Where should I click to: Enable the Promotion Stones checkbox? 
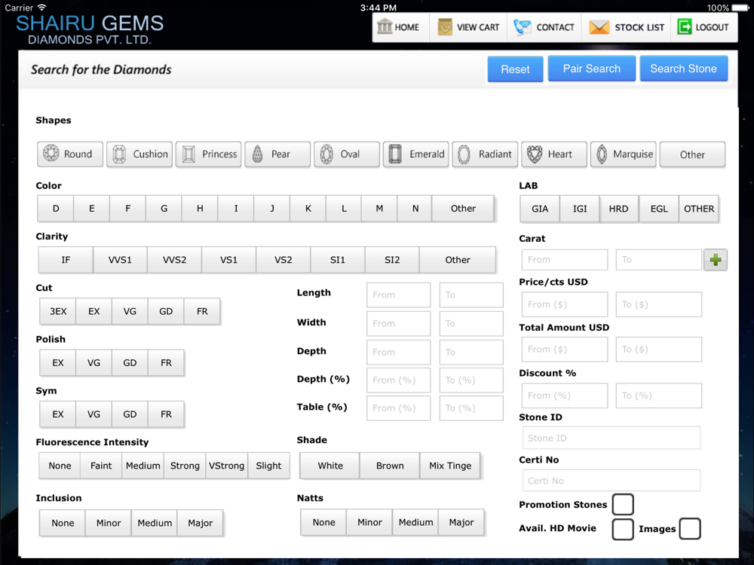coord(622,504)
